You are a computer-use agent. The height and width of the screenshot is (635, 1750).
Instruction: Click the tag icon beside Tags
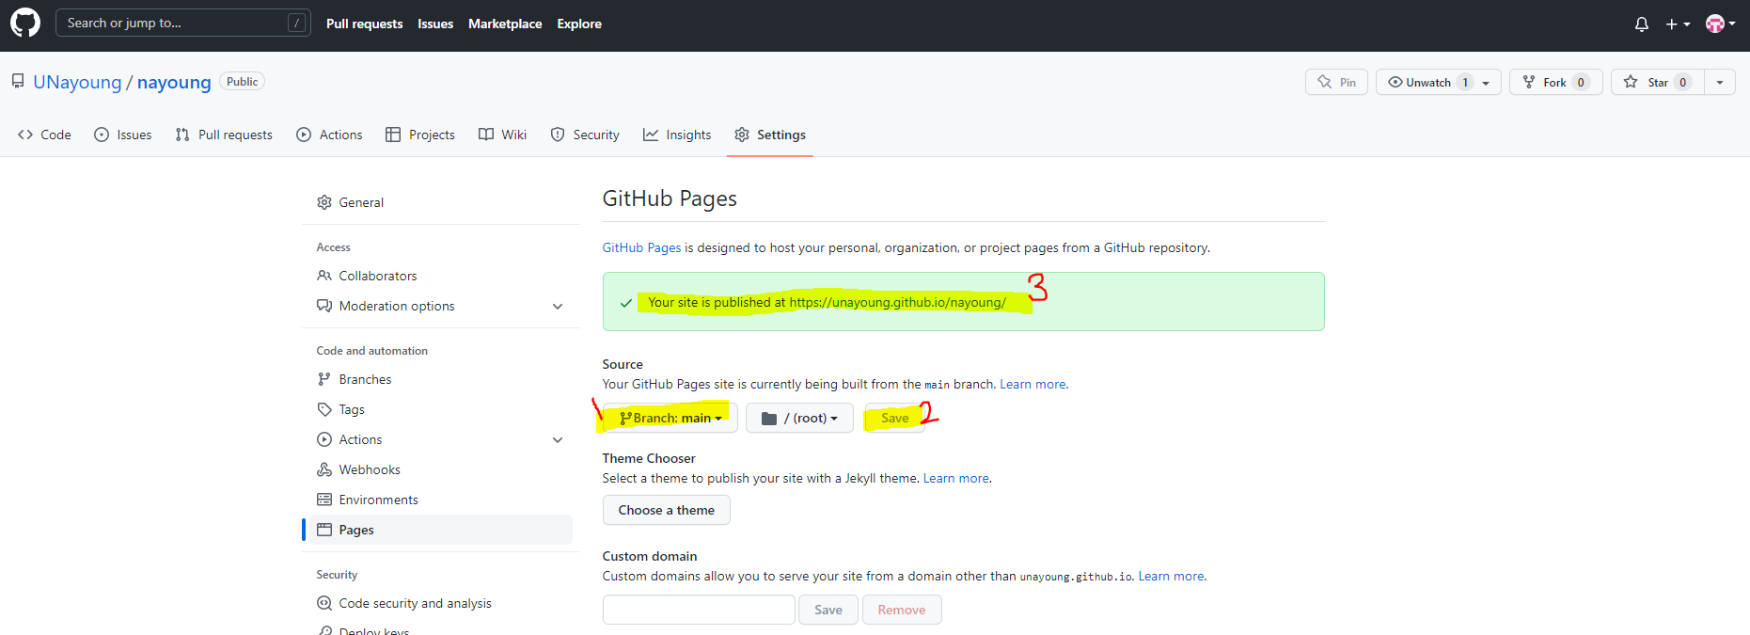pos(324,409)
